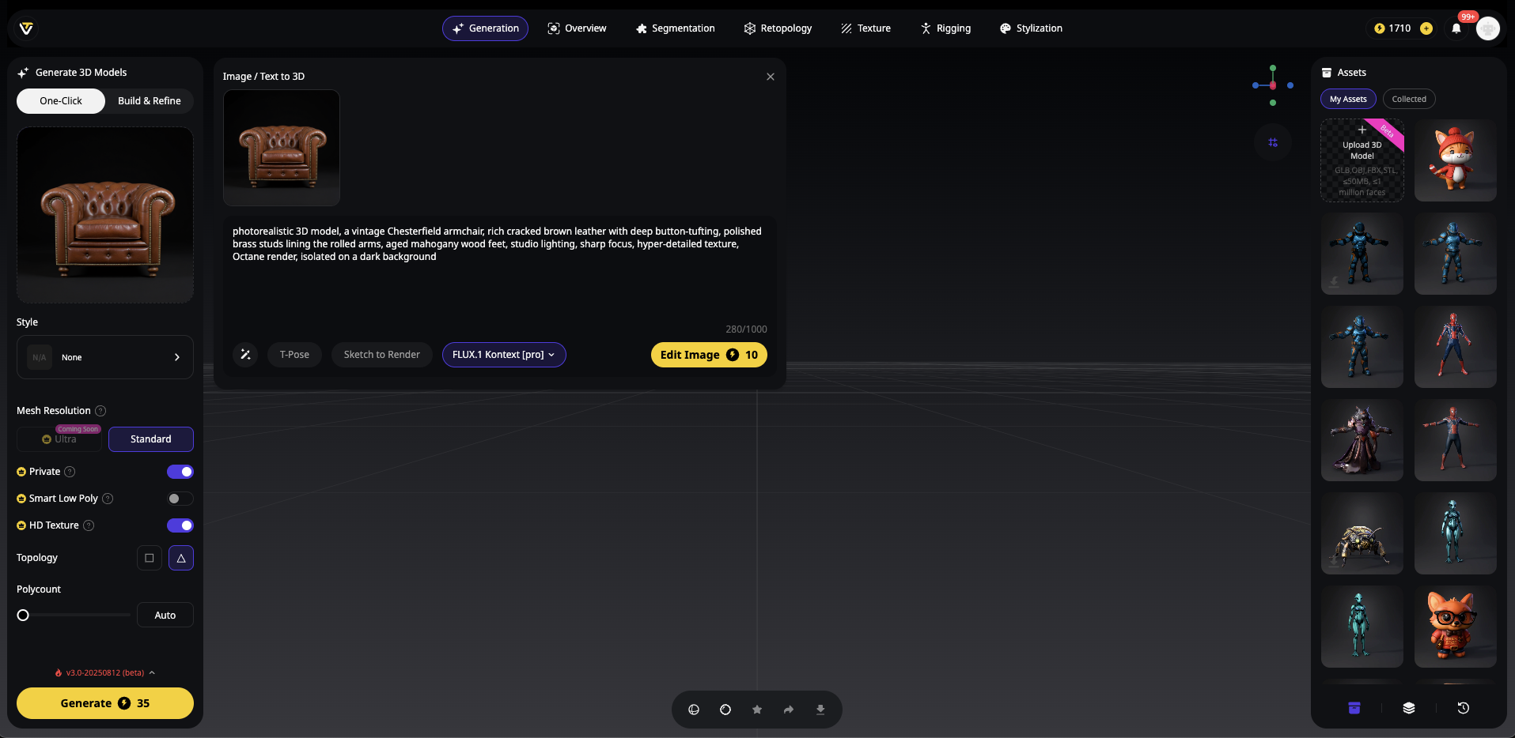
Task: Click the share arrow icon in bottom toolbar
Action: [788, 710]
